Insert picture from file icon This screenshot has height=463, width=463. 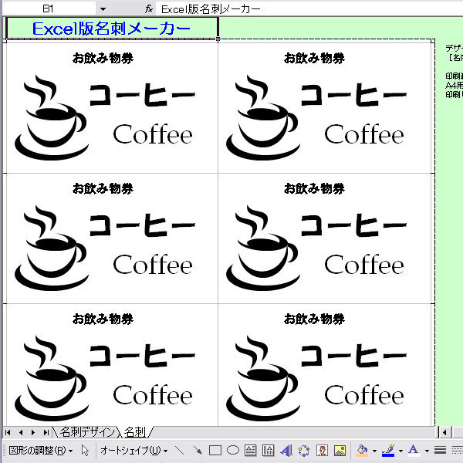[x=340, y=450]
